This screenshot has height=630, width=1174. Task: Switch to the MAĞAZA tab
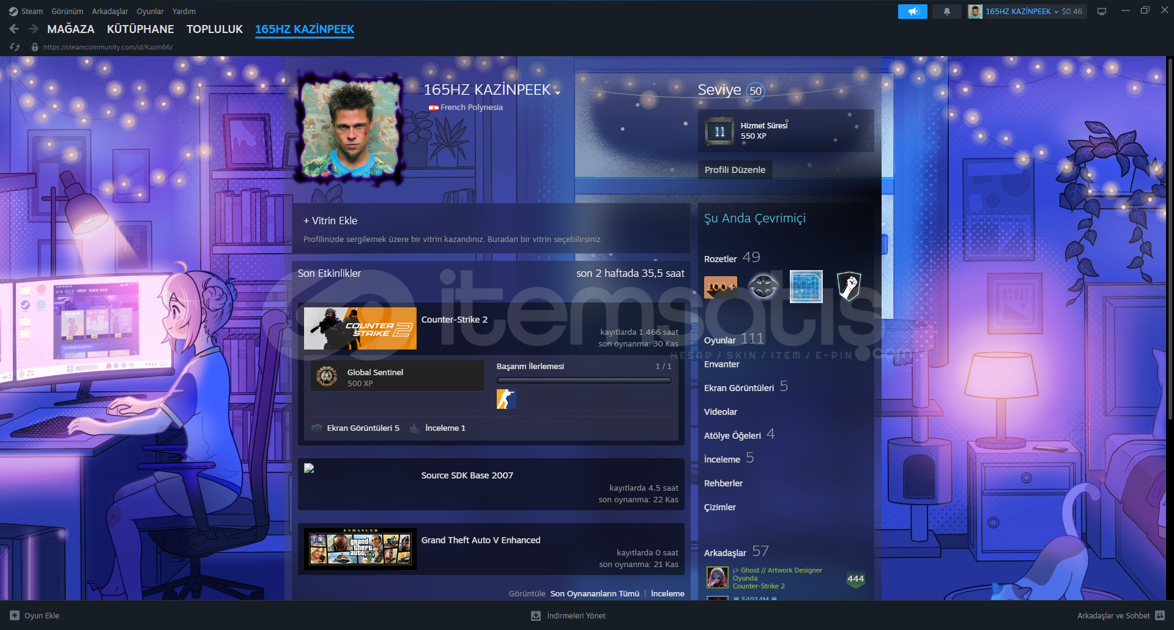pos(71,29)
